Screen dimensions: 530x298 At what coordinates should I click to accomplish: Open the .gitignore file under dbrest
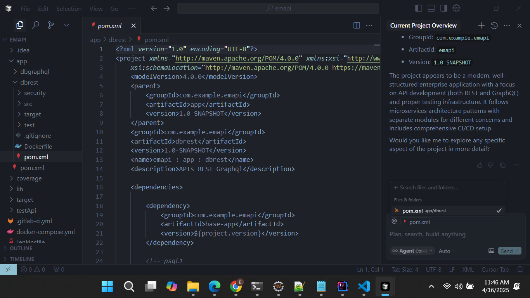[41, 135]
